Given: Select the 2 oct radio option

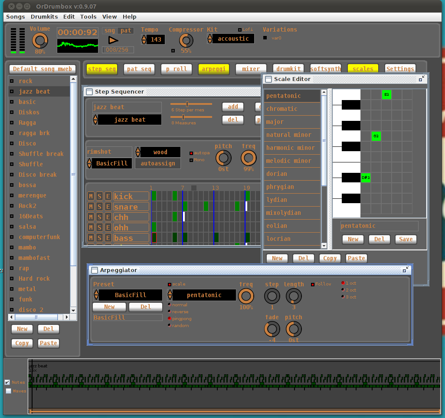Looking at the screenshot, I should 343,290.
